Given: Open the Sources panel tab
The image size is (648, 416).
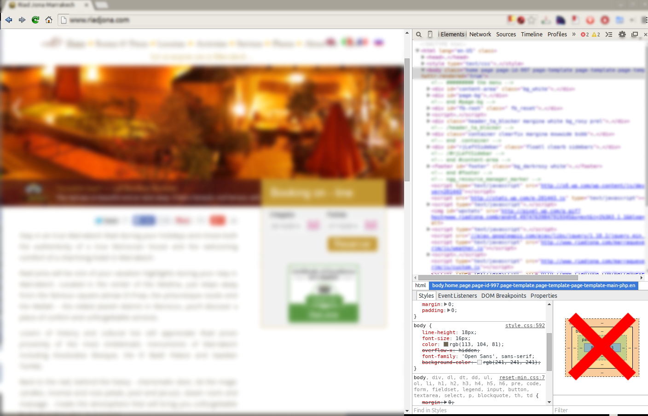Looking at the screenshot, I should point(506,35).
